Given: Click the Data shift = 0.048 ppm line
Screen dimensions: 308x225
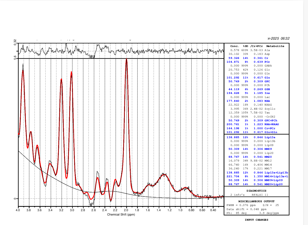Looking at the screenshot, I should (246, 209).
